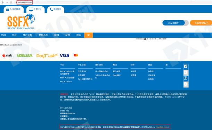
Task: Open IB注册 footer link
Action: pos(133,71)
